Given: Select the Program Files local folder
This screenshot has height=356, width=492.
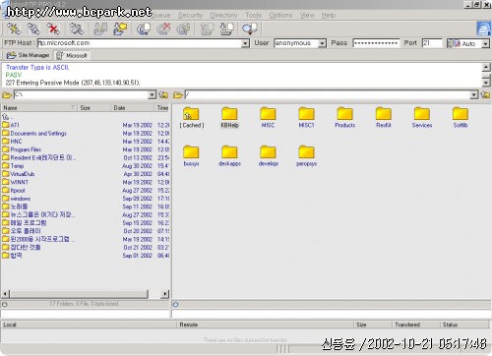Looking at the screenshot, I should point(22,149).
